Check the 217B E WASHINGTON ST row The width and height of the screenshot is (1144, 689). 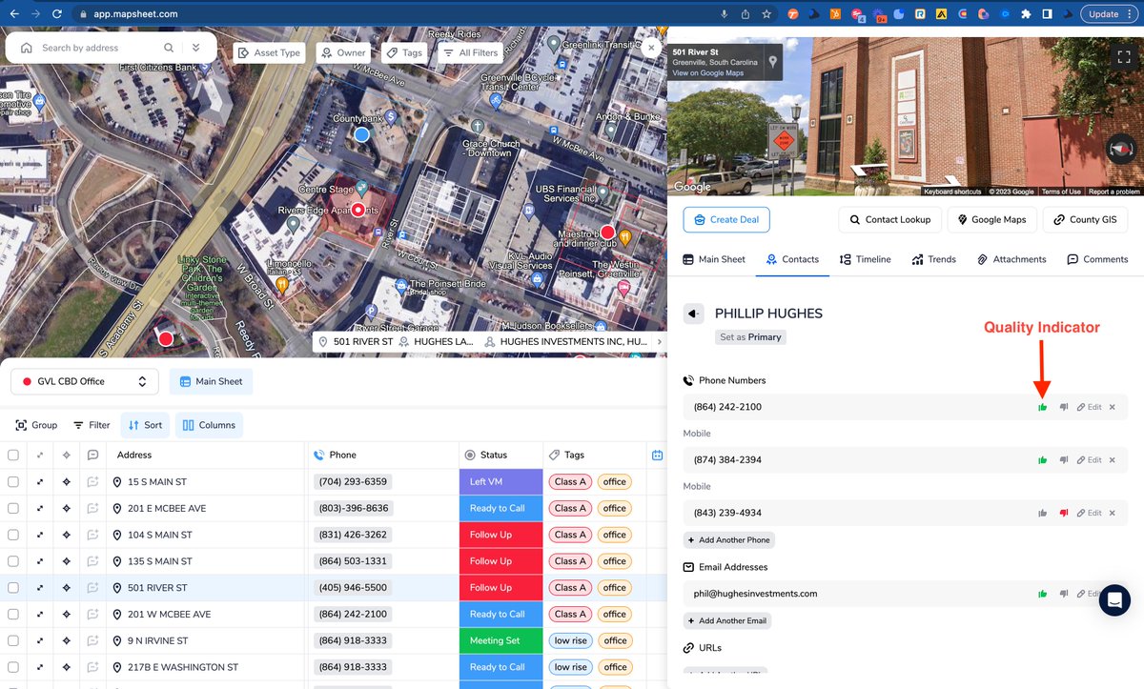coord(13,667)
